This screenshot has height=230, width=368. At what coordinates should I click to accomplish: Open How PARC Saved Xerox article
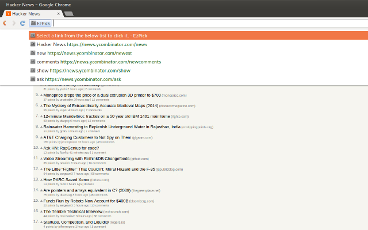tap(67, 179)
